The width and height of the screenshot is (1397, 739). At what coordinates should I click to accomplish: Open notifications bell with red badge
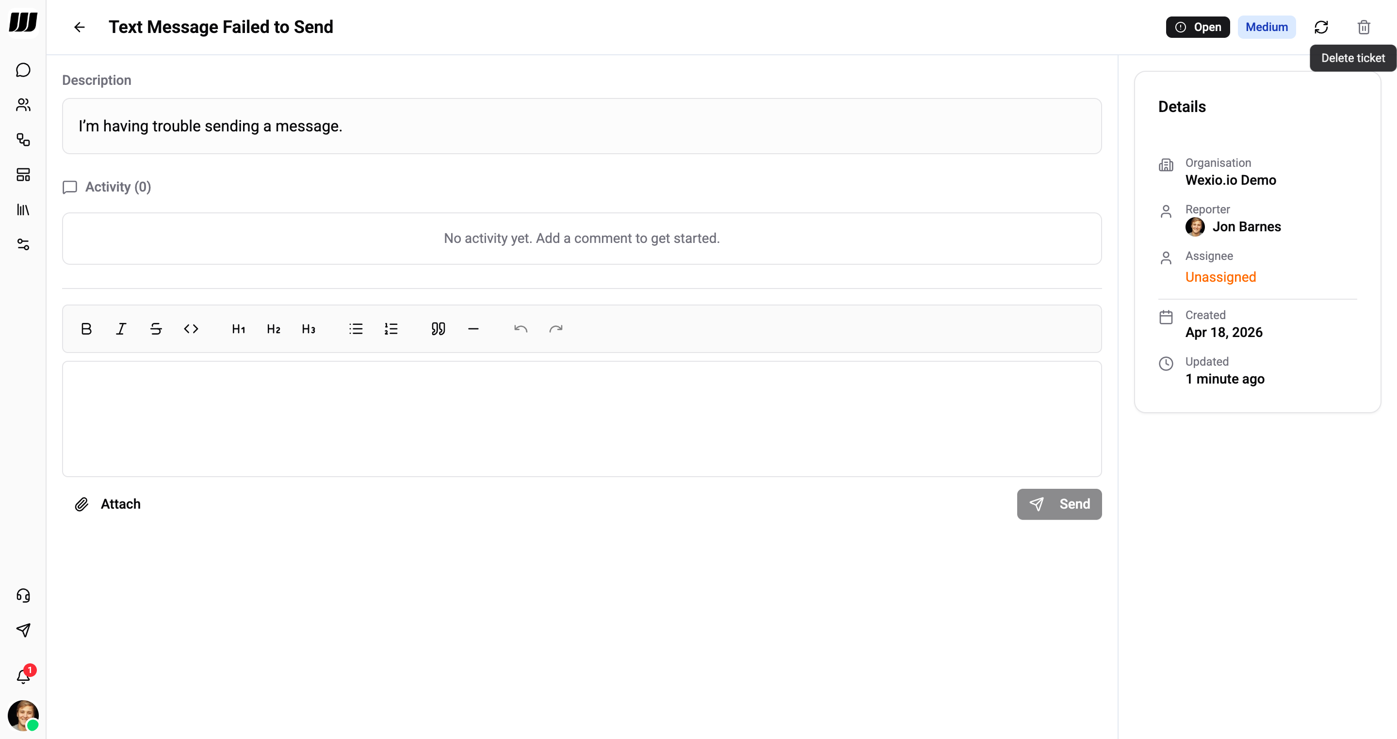[x=23, y=675]
